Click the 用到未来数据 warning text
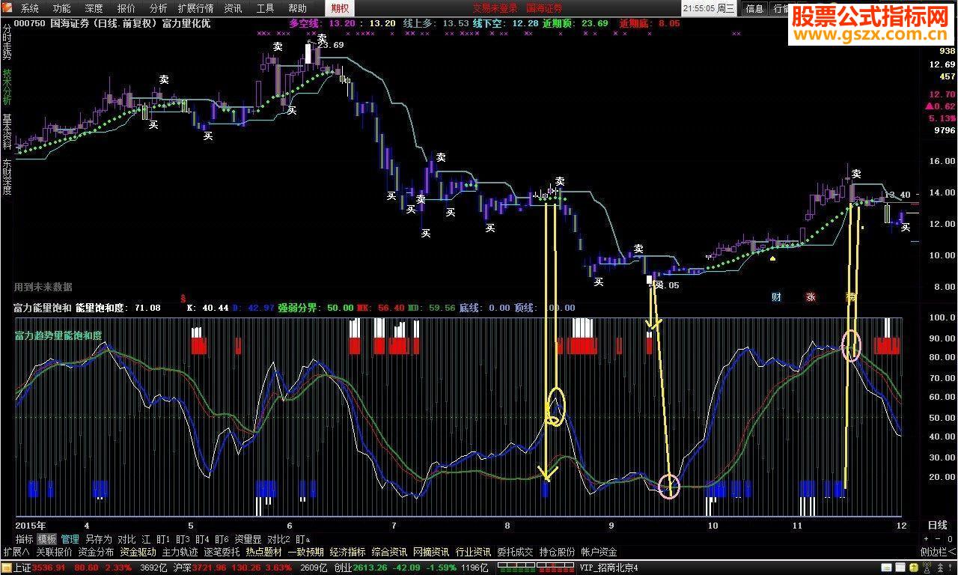Viewport: 958px width, 575px height. [43, 287]
